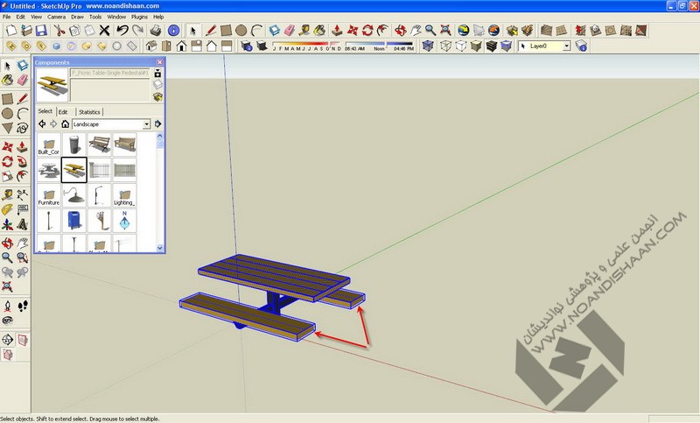Open the Camera menu
Viewport: 700px width, 423px height.
tap(56, 17)
